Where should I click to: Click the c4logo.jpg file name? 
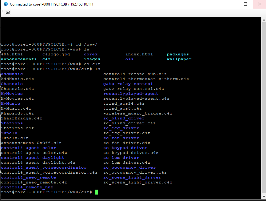[56, 54]
